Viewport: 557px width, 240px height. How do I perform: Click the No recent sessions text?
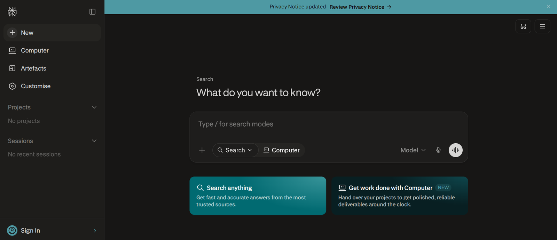pyautogui.click(x=34, y=154)
